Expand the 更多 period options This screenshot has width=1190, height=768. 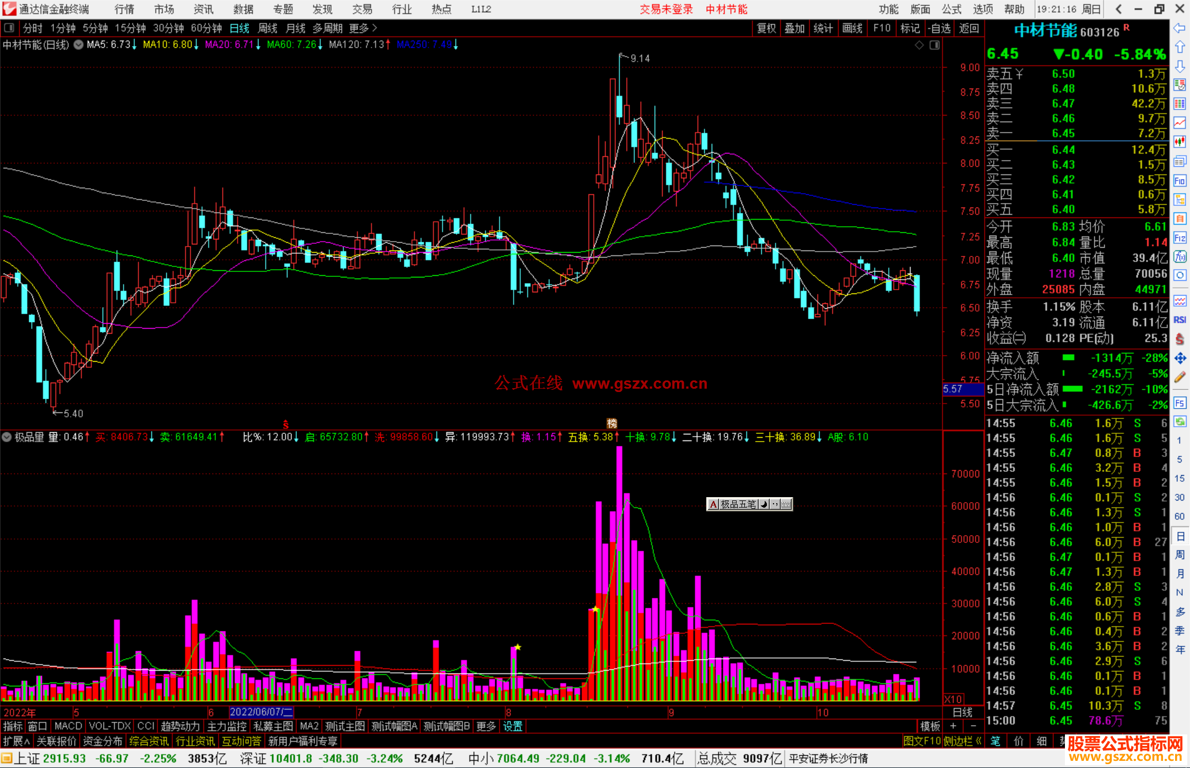(x=363, y=28)
